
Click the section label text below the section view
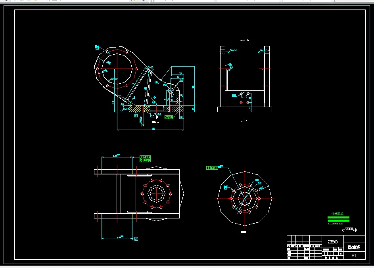(x=155, y=122)
